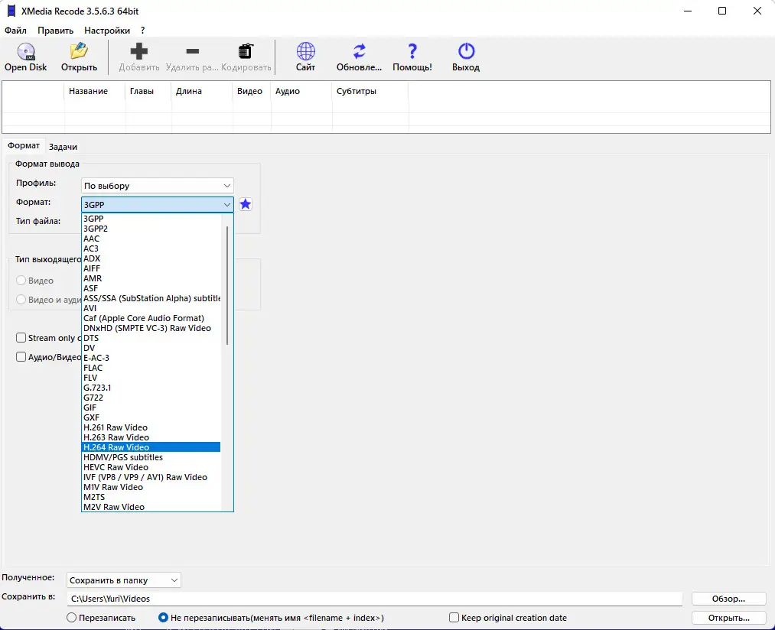This screenshot has width=775, height=630.
Task: Select AC3 in format list
Action: 151,248
